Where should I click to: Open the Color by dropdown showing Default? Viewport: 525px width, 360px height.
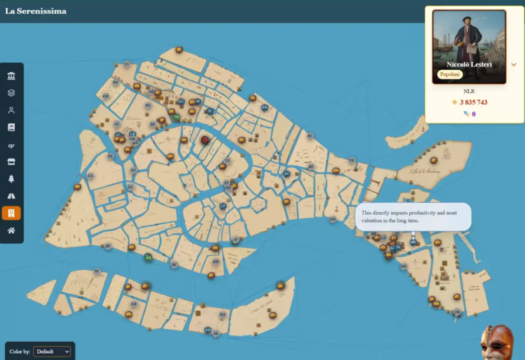pos(52,351)
